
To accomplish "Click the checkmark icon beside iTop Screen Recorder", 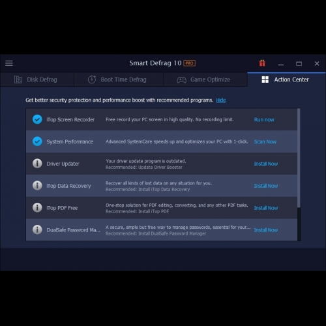I will [37, 119].
